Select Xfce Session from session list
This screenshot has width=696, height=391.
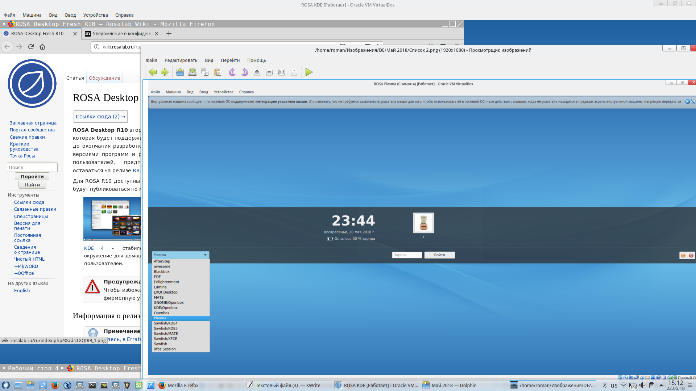pos(165,349)
